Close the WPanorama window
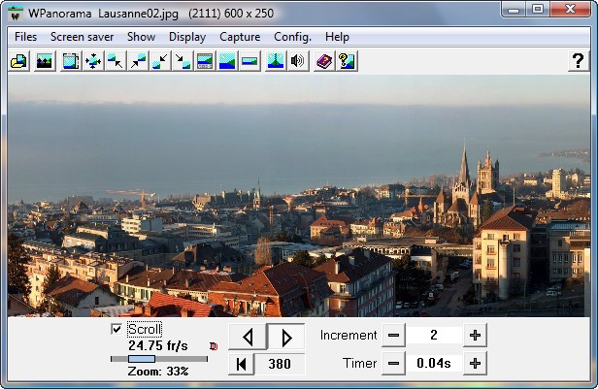 [570, 9]
